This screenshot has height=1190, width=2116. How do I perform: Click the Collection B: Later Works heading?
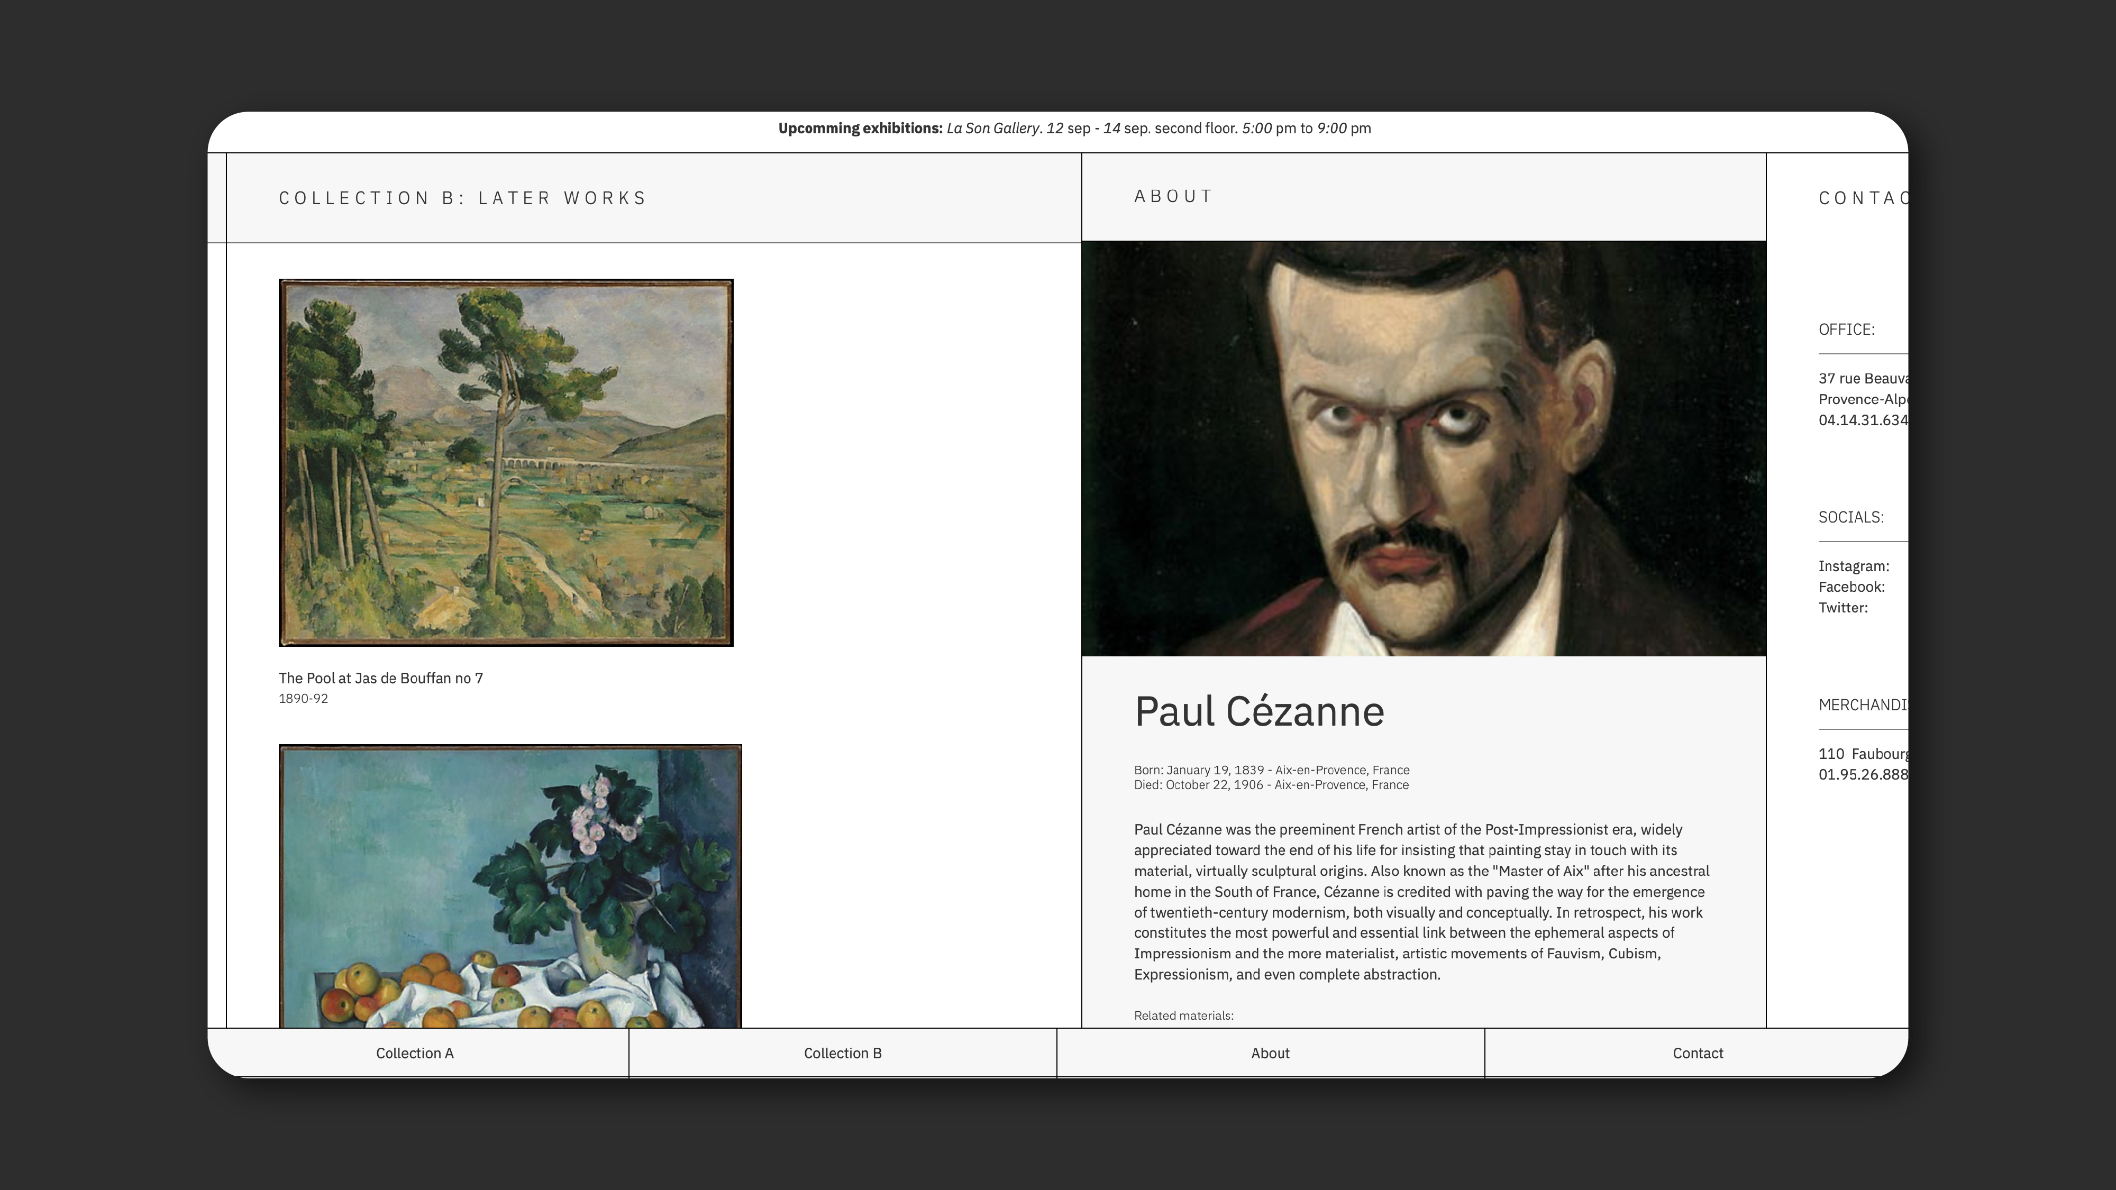tap(462, 198)
